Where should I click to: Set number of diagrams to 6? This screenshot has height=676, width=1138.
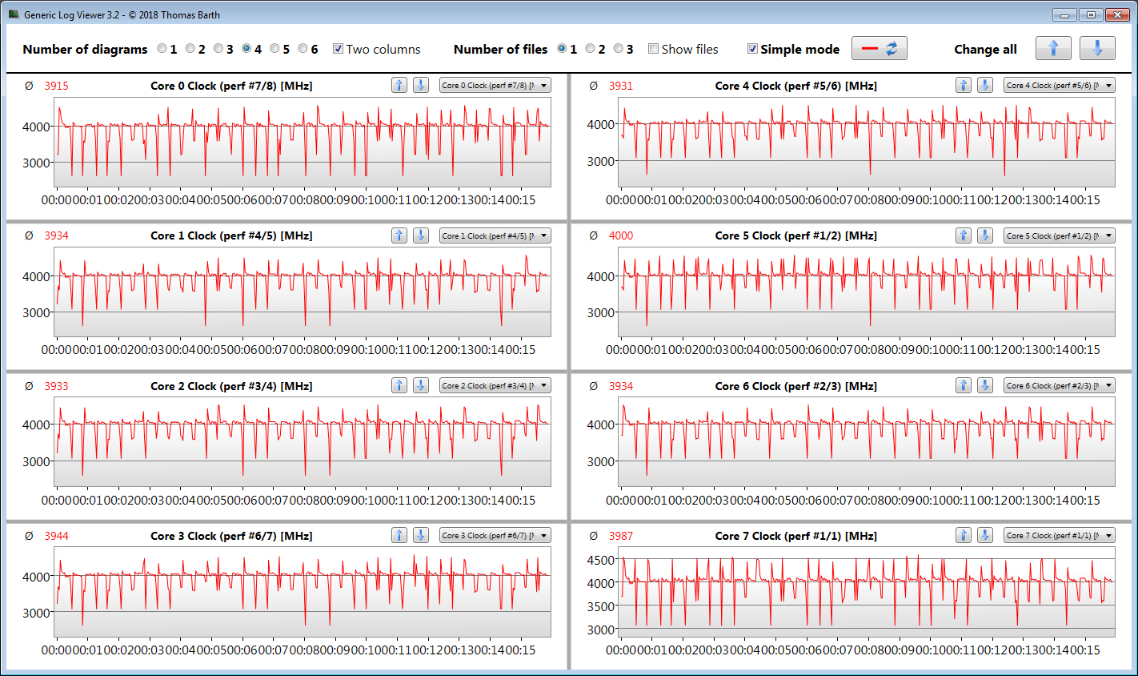(303, 49)
